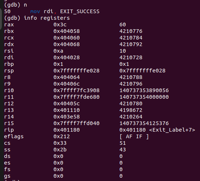This screenshot has height=181, width=200.
Task: Click the rsp register name
Action: [x=9, y=71]
